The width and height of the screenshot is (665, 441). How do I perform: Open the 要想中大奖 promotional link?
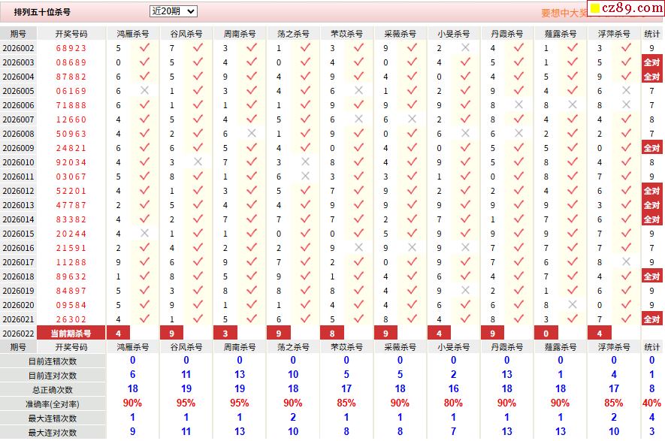coord(564,13)
